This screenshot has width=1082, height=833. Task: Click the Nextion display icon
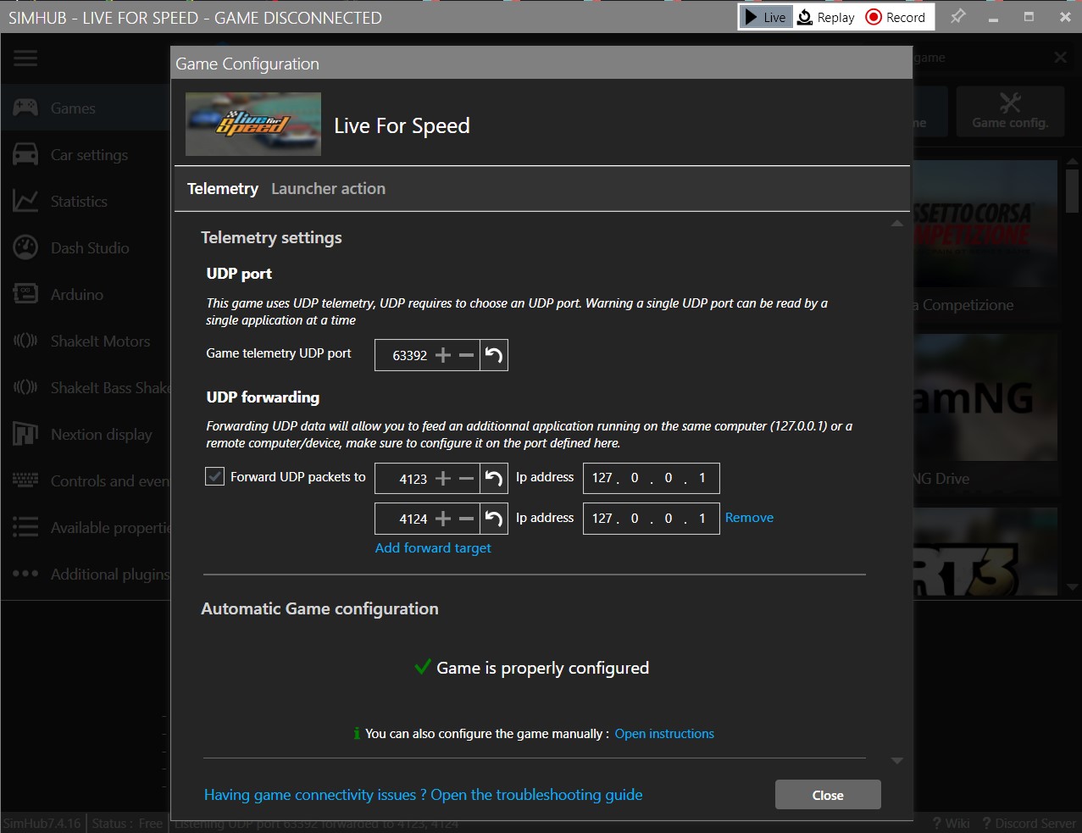(x=25, y=434)
